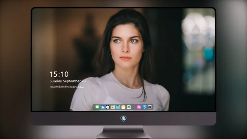Launch the clapperboard video app in dock
This screenshot has height=139, width=247.
118,107
